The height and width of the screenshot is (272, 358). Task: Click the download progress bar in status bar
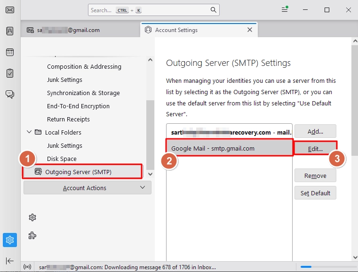click(328, 266)
